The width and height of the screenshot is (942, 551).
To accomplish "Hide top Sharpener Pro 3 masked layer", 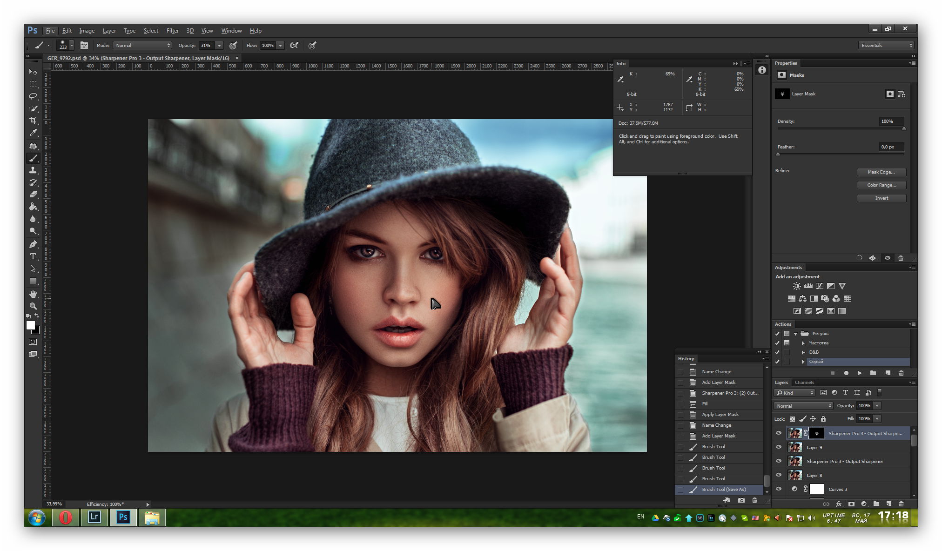I will pyautogui.click(x=779, y=433).
